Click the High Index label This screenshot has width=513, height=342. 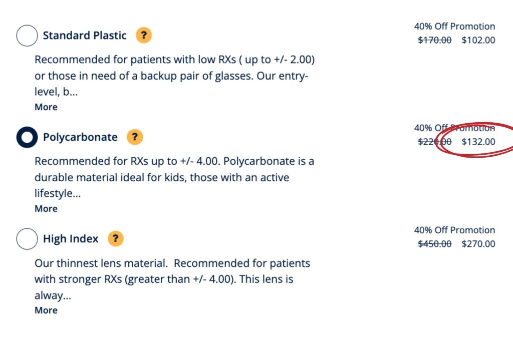70,239
